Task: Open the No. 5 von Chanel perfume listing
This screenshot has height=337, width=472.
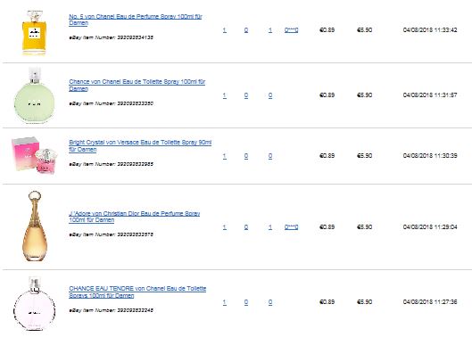Action: point(135,20)
